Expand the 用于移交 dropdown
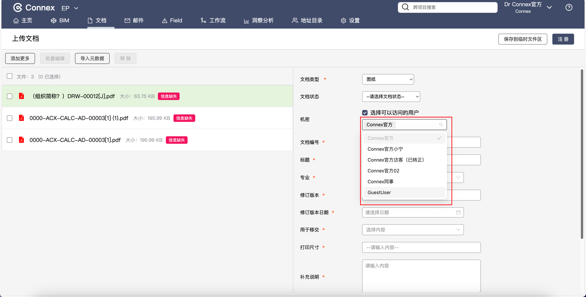The width and height of the screenshot is (586, 297). click(x=413, y=230)
